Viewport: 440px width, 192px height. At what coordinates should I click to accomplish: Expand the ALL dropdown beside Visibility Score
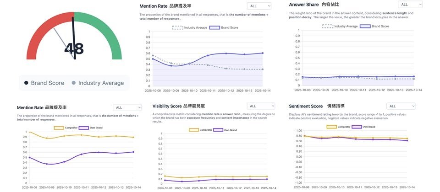[x=261, y=106]
